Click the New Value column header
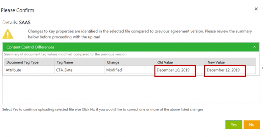The width and height of the screenshot is (271, 137). tap(216, 62)
